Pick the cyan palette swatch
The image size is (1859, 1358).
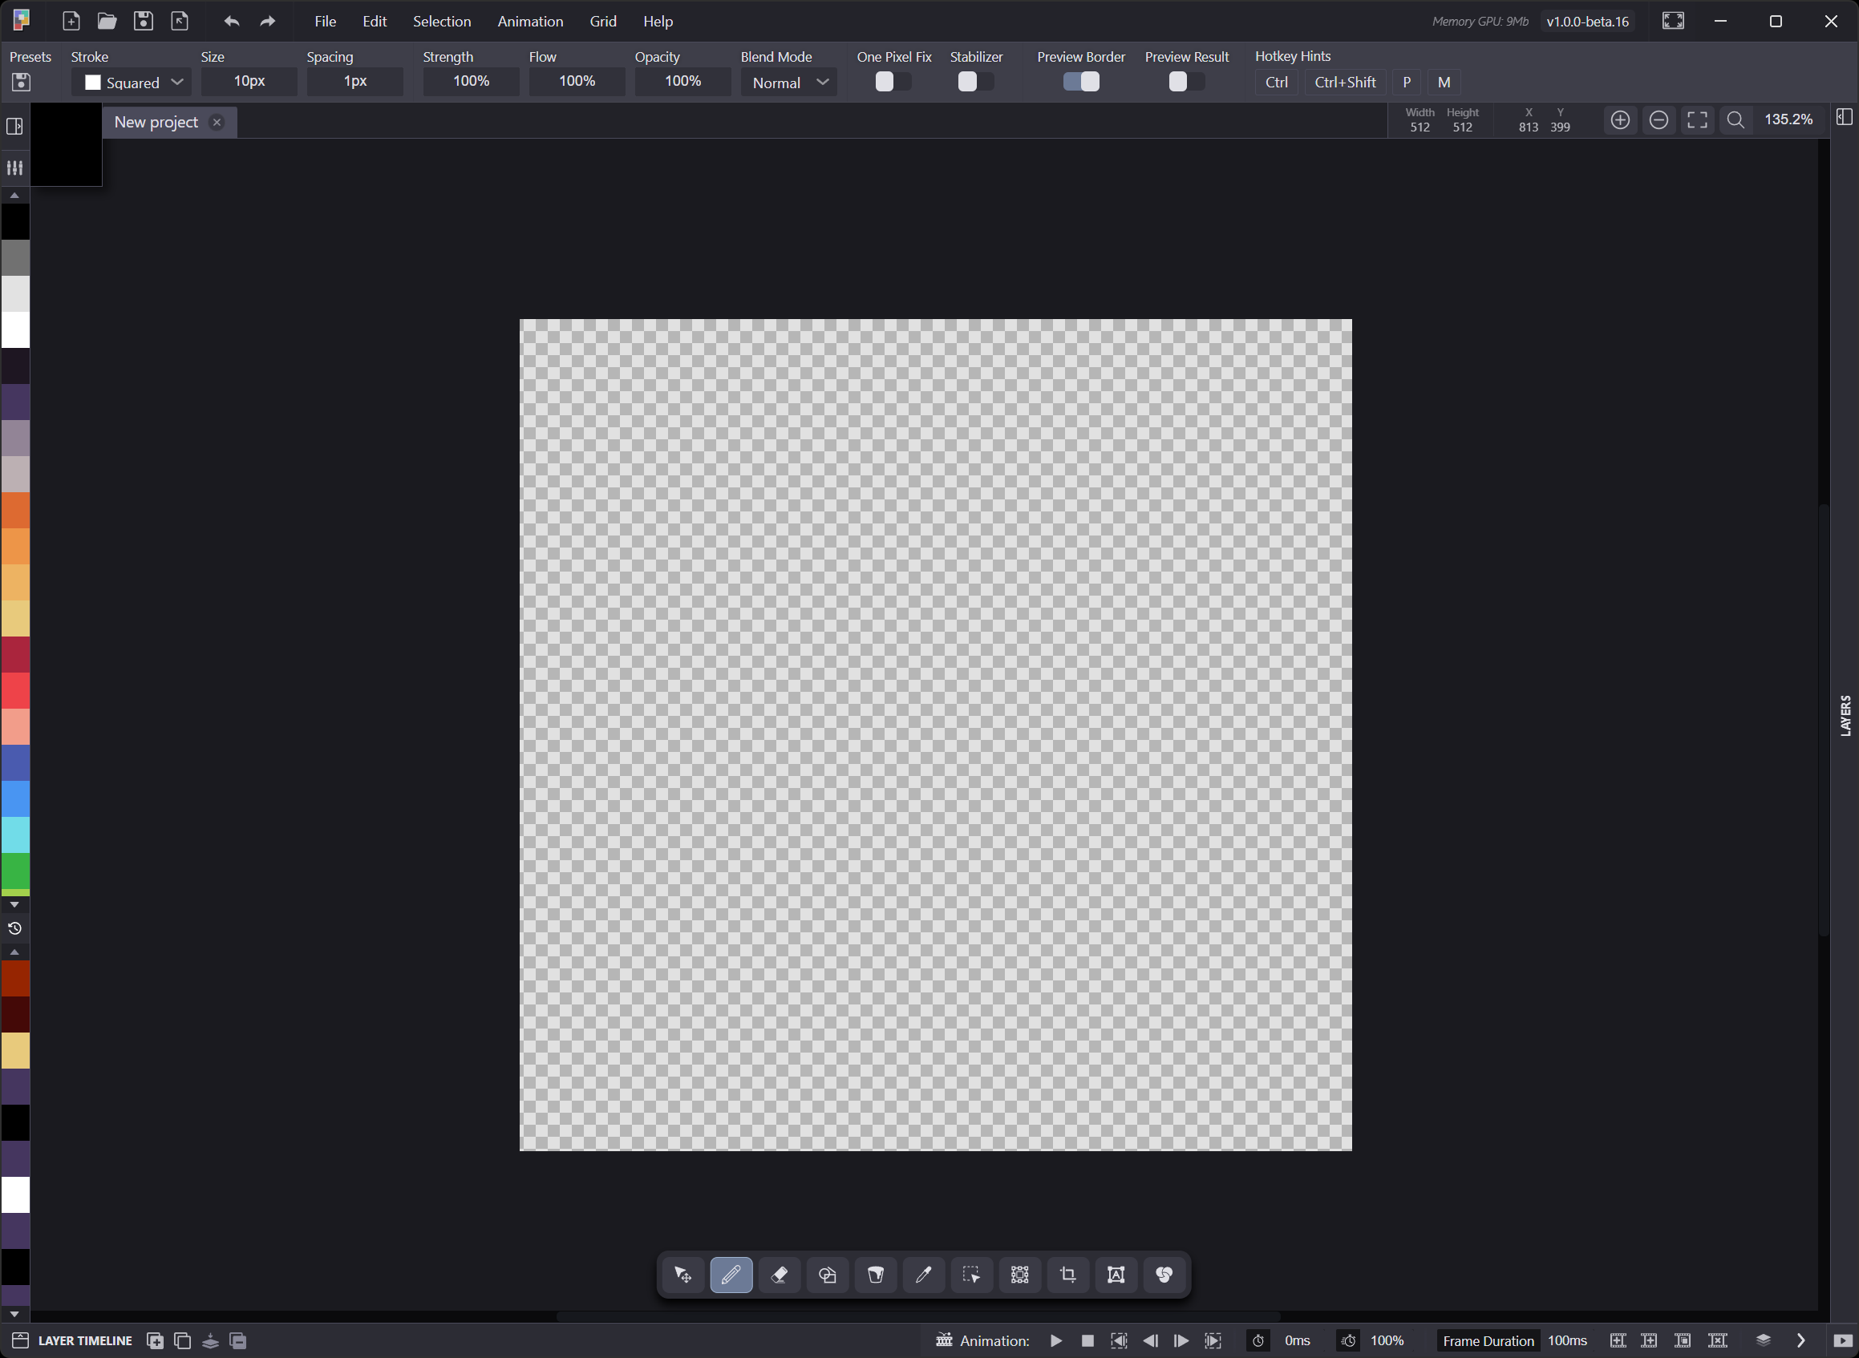pyautogui.click(x=14, y=835)
